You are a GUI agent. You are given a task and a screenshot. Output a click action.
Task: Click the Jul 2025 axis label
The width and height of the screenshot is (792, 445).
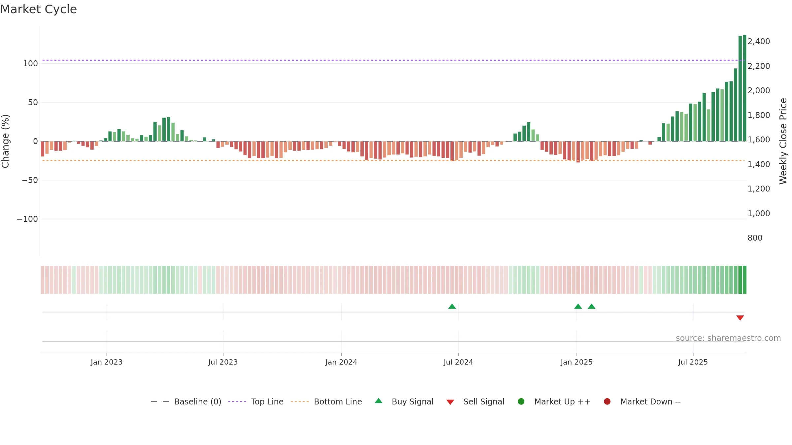pos(693,362)
